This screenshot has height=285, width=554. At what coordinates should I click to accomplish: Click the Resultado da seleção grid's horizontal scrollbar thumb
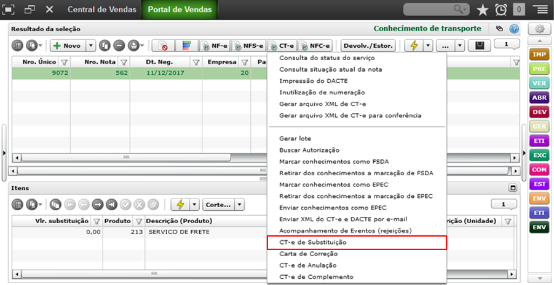[127, 157]
